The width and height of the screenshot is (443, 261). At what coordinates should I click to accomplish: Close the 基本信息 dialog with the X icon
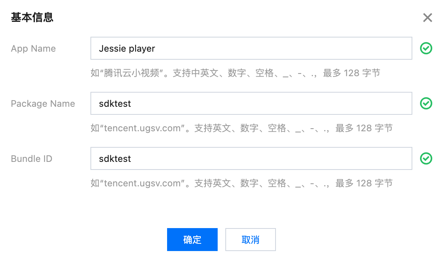tap(427, 18)
